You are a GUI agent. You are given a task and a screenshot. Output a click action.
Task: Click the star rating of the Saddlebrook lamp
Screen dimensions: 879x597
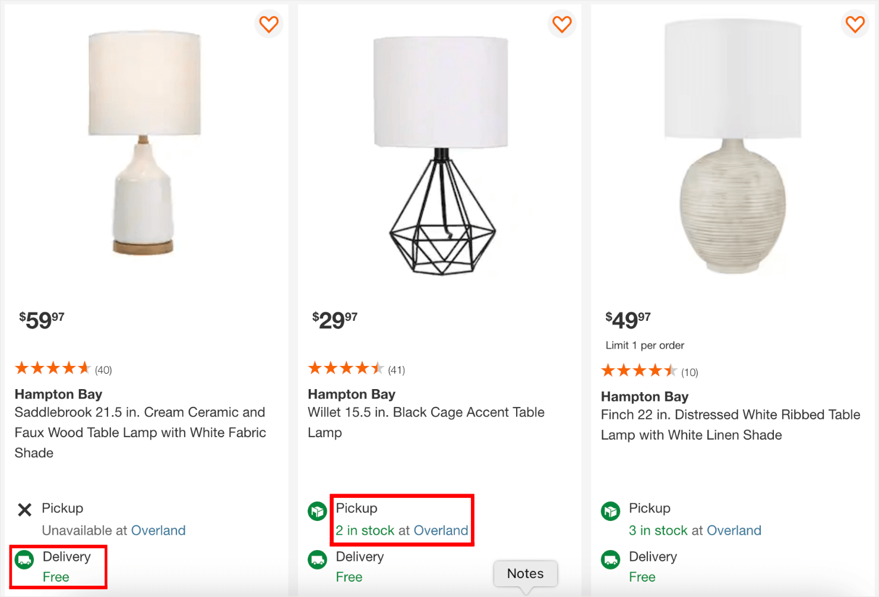click(53, 368)
